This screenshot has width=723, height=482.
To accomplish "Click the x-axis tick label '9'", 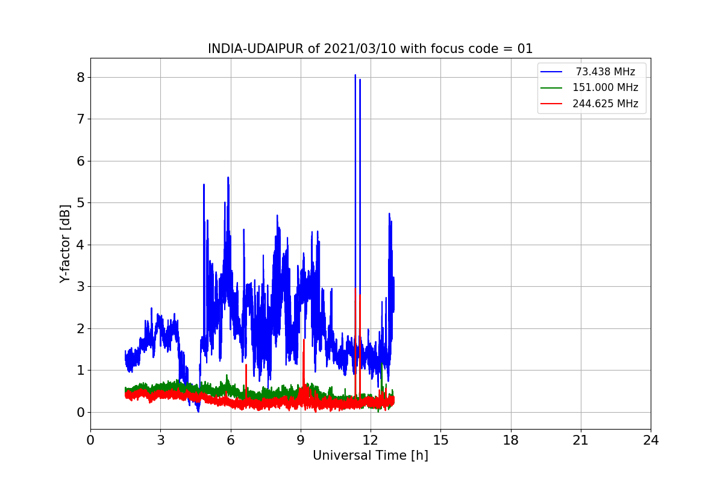I will (x=301, y=440).
